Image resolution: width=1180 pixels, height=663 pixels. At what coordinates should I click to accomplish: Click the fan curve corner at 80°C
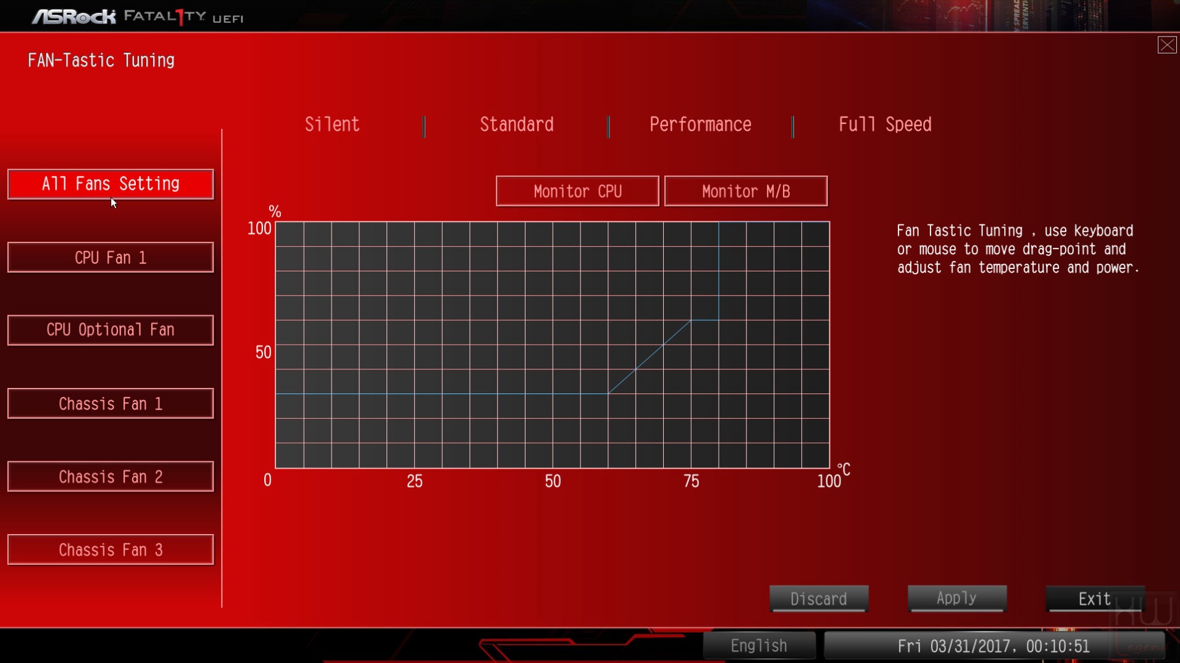719,320
